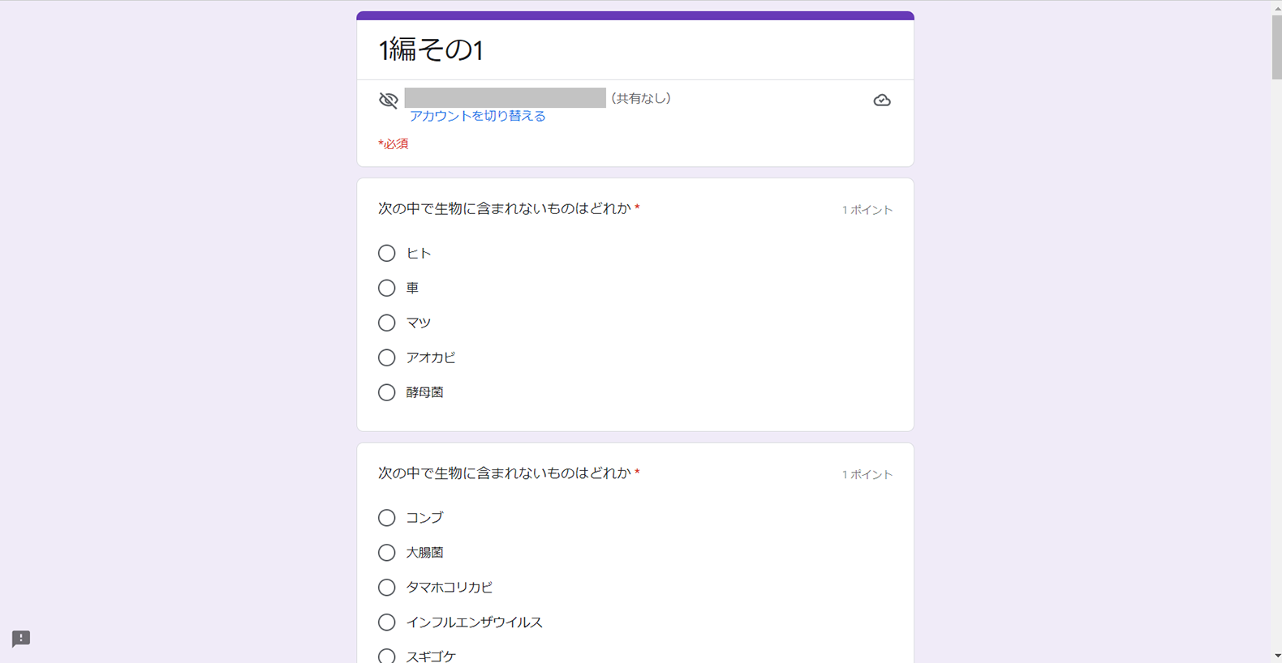The height and width of the screenshot is (663, 1282).
Task: Click the grey redacted account email field
Action: click(505, 98)
